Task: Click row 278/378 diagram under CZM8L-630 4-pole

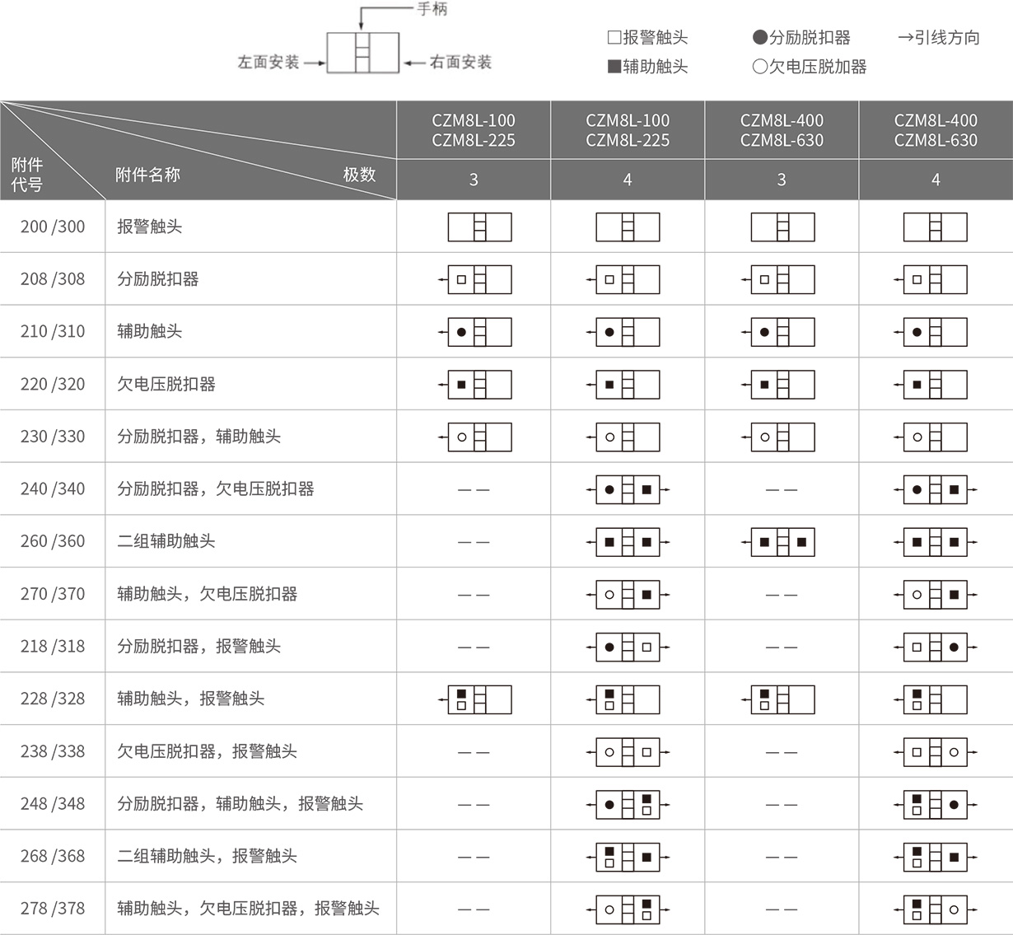Action: (x=935, y=909)
